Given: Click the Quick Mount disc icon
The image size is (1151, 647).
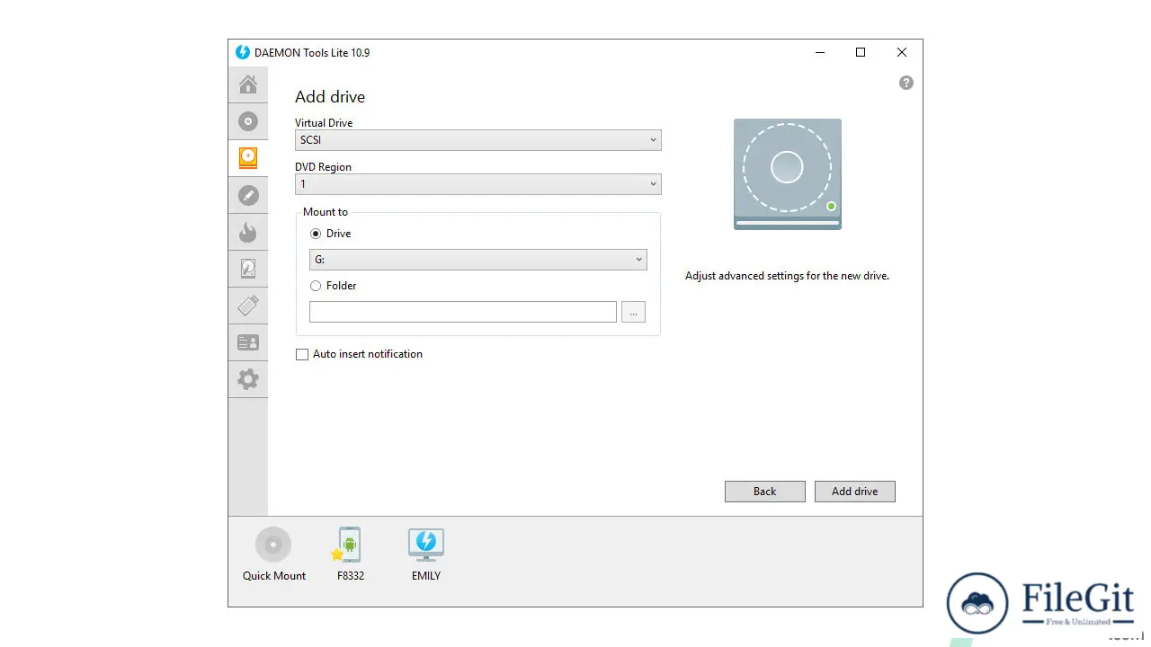Looking at the screenshot, I should [273, 545].
